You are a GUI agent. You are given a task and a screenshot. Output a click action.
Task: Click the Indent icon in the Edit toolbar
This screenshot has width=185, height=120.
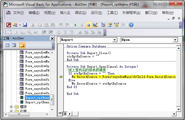[44, 32]
